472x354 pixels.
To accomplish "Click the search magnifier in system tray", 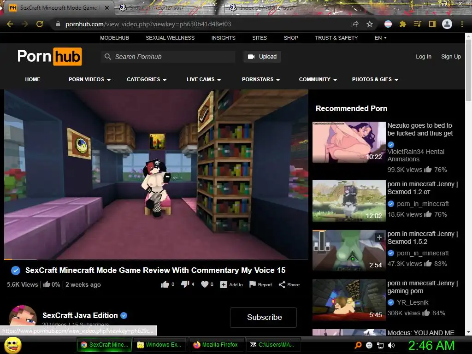I will [358, 345].
